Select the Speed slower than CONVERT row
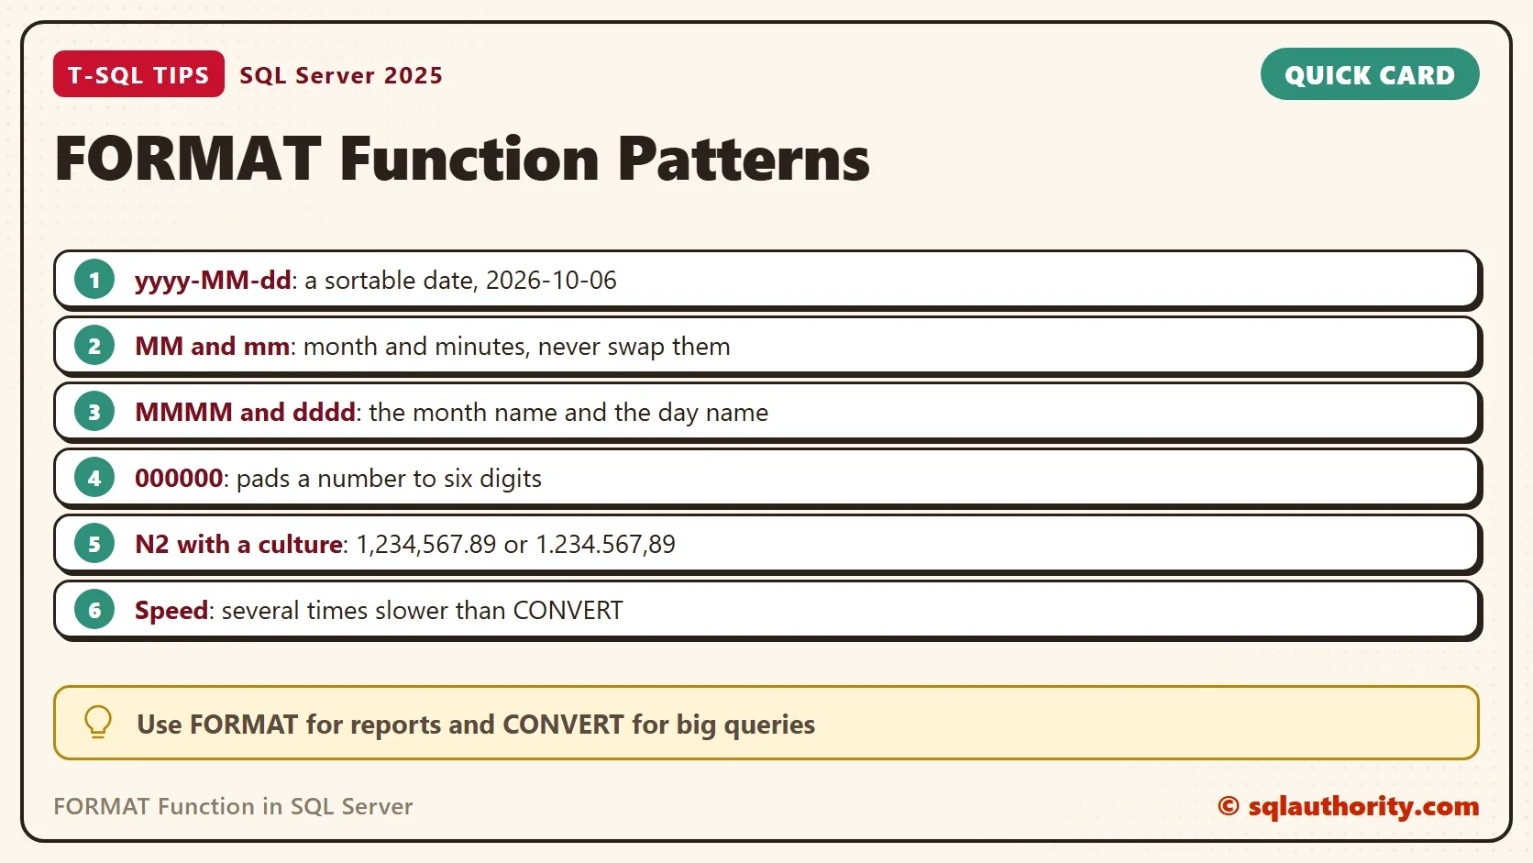Viewport: 1533px width, 863px height. coord(767,611)
